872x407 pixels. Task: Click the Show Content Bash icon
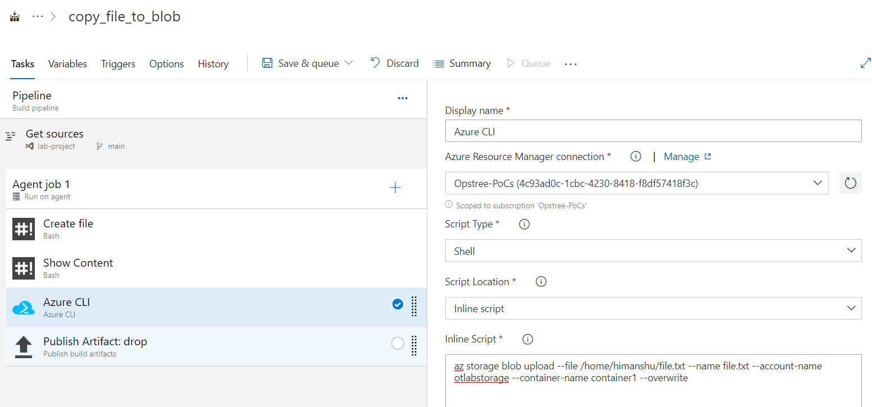coord(24,268)
